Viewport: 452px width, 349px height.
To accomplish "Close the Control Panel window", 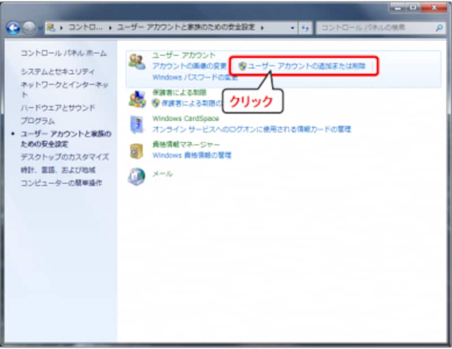I will coord(434,8).
